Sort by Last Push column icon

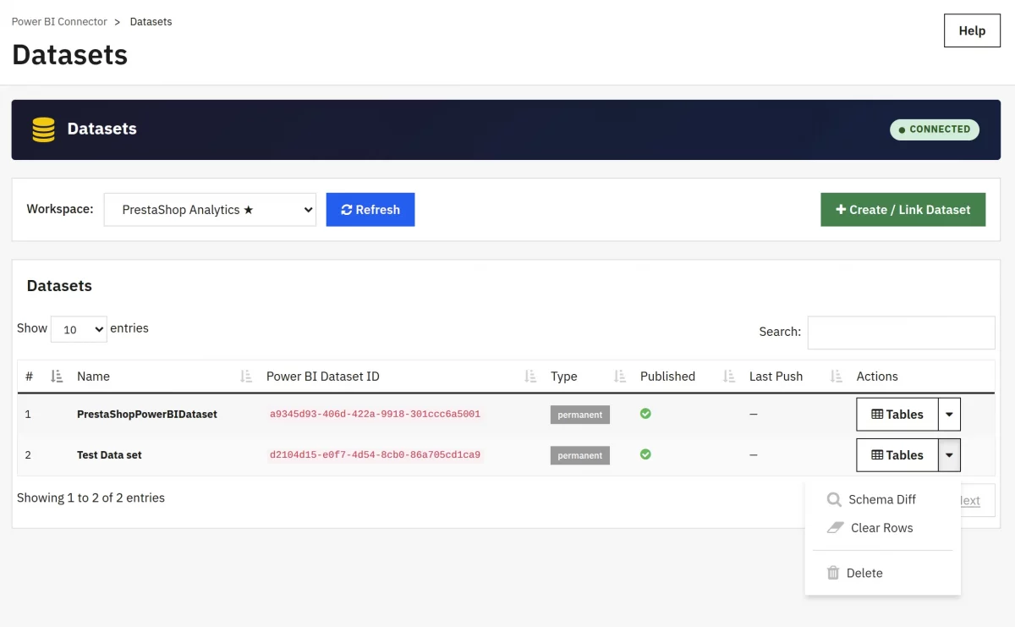[x=837, y=377]
